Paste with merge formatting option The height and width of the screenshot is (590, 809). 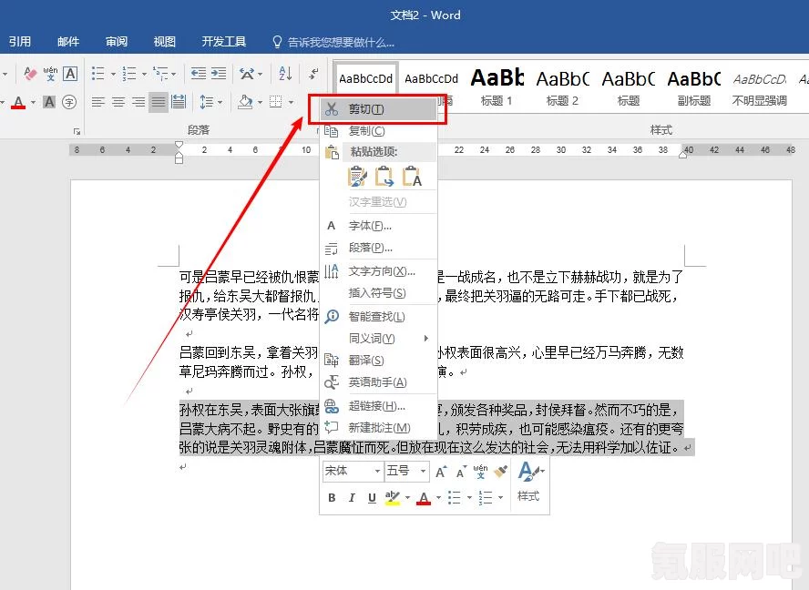tap(384, 177)
